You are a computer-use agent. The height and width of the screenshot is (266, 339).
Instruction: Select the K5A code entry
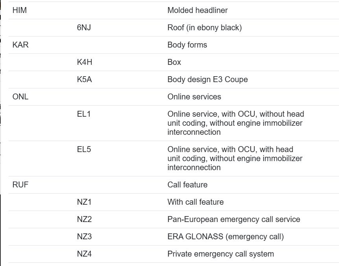point(85,79)
